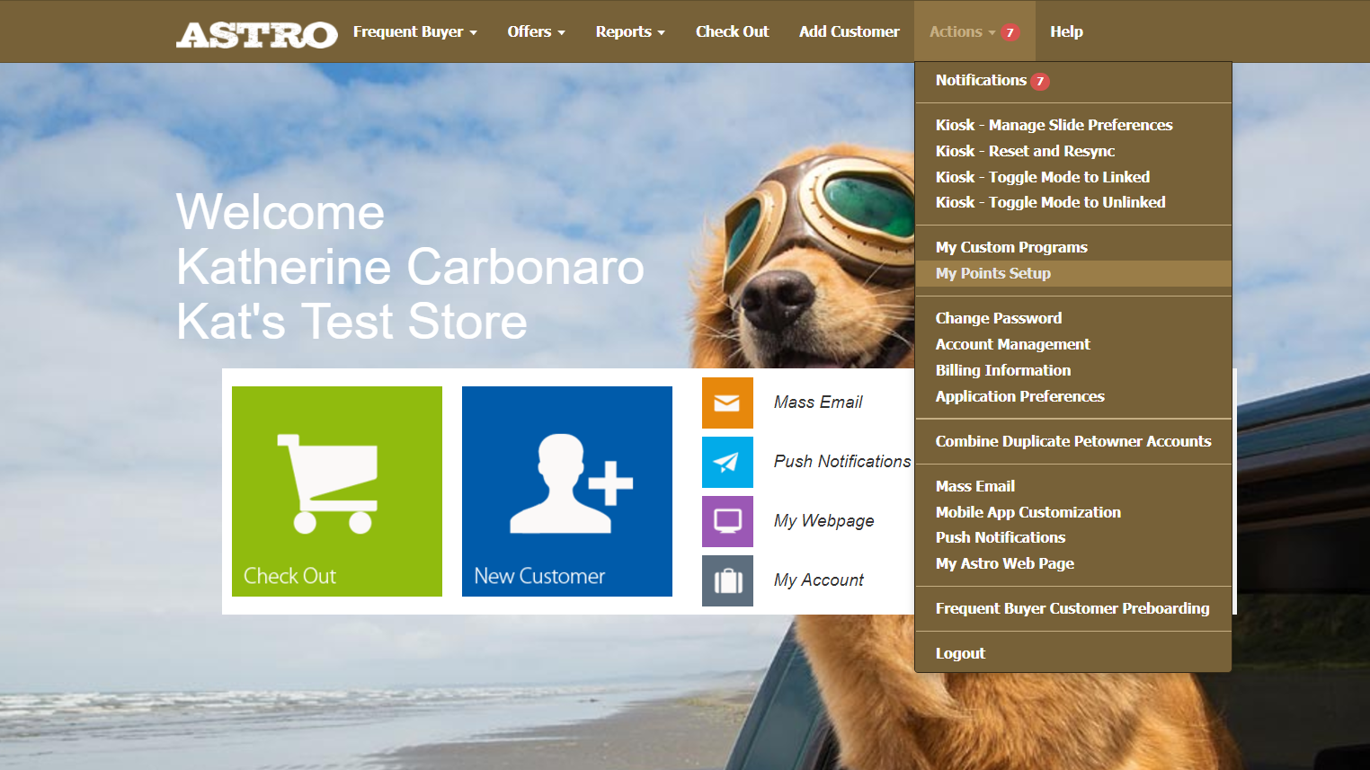Click the orange Mass Email envelope icon
The image size is (1370, 770).
coord(727,403)
